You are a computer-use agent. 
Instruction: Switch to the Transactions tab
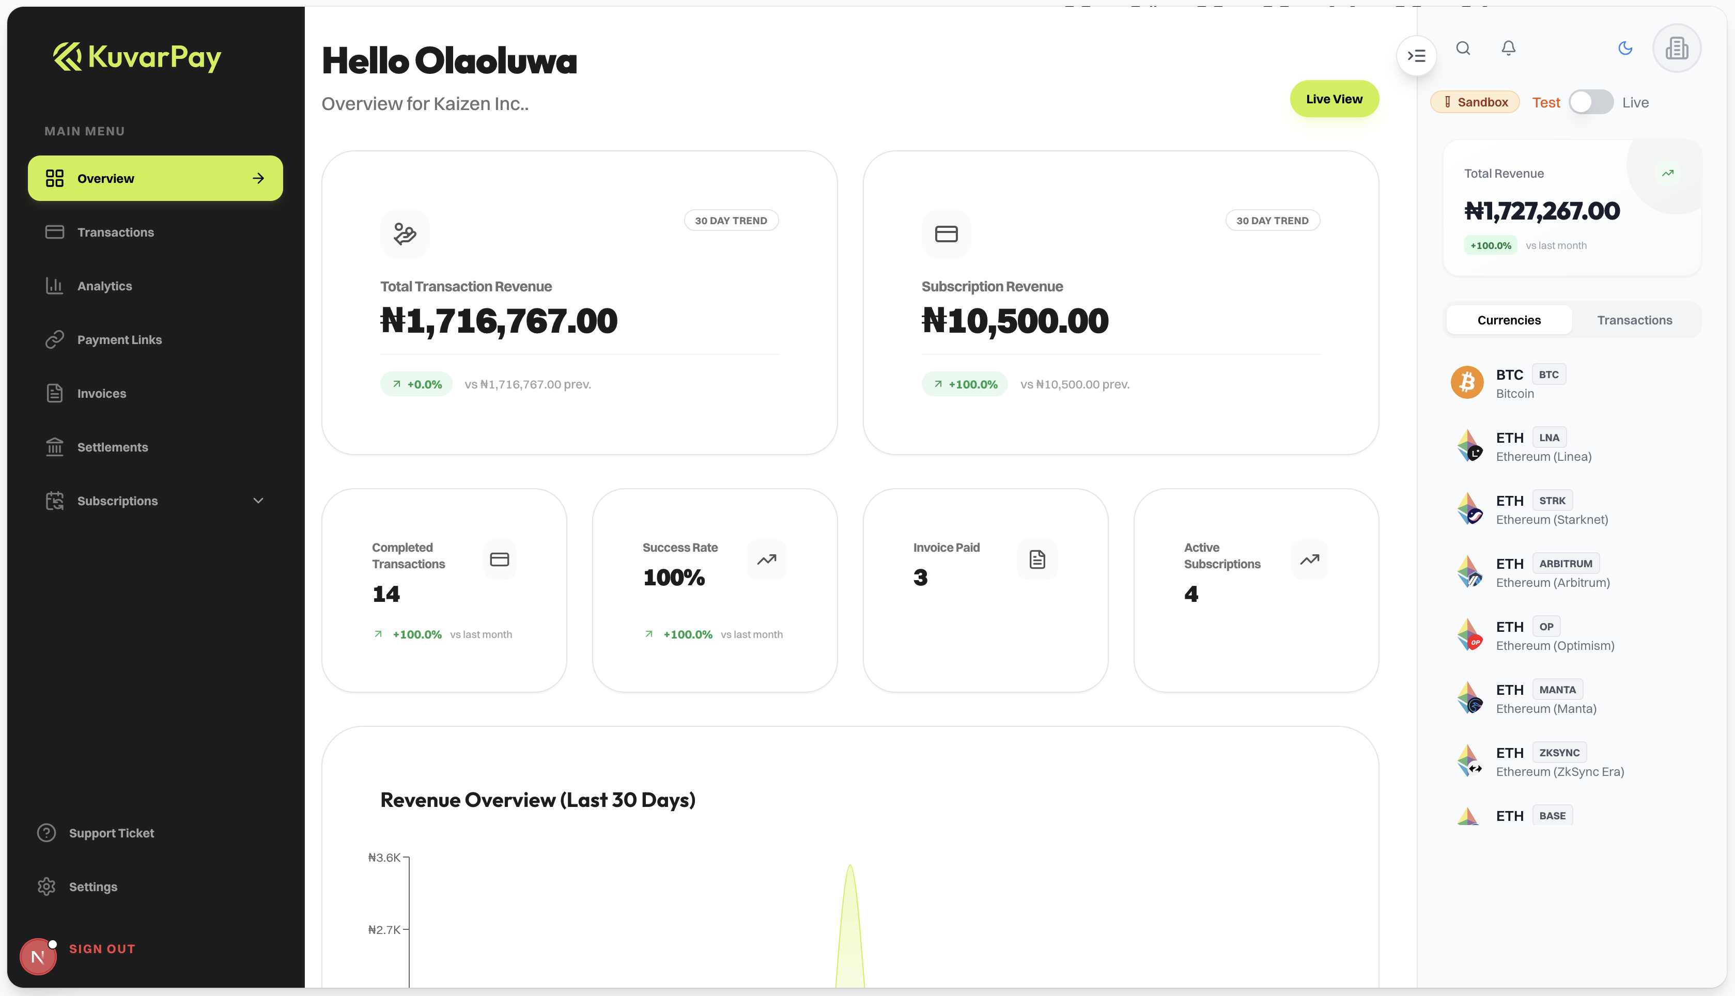tap(1634, 320)
